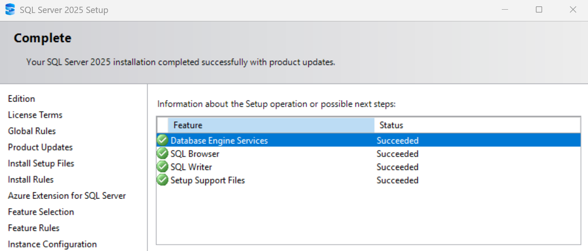Click Install Setup Files step
This screenshot has width=588, height=251.
(x=41, y=163)
